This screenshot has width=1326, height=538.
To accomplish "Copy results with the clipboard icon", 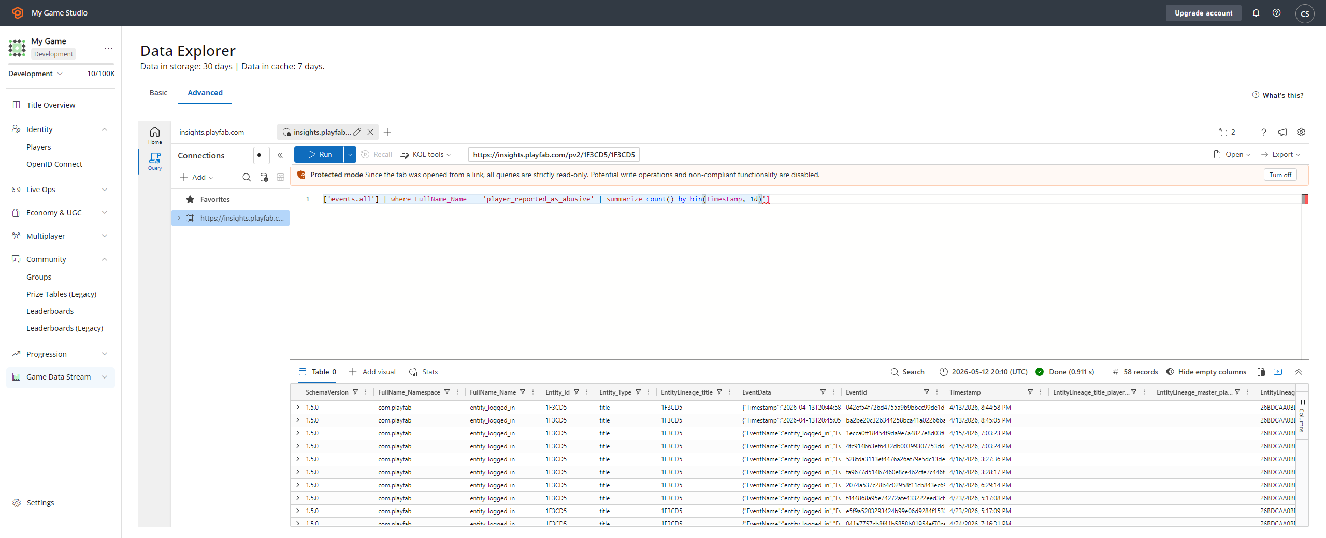I will (x=1261, y=372).
